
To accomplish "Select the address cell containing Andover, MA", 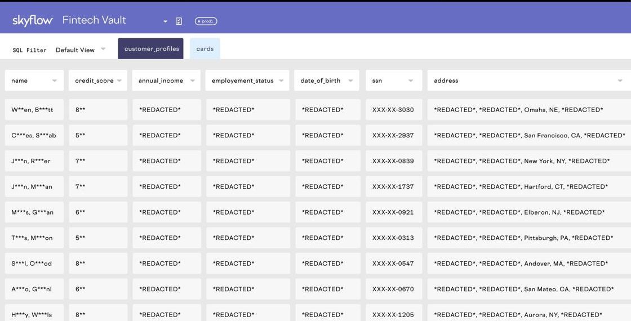I will (x=529, y=264).
